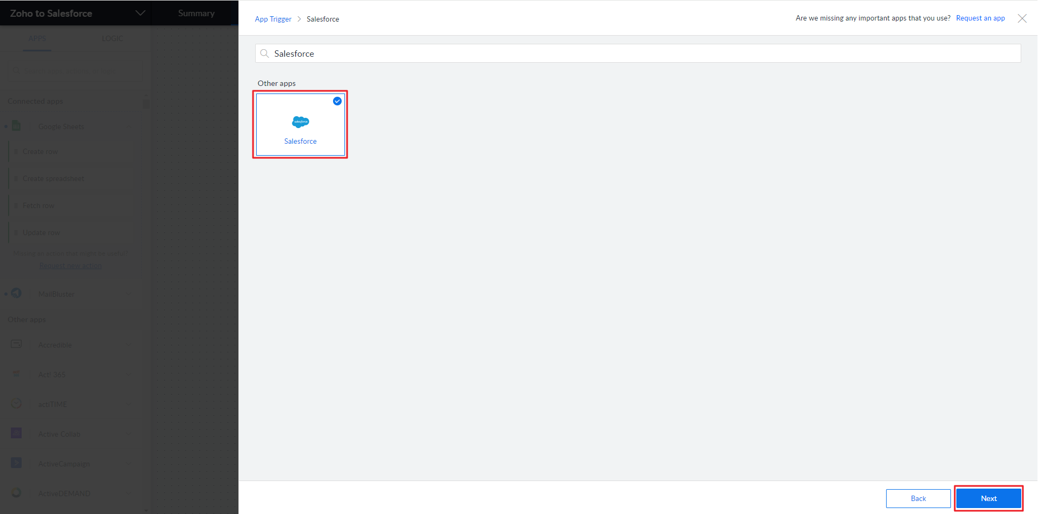Go to App Trigger breadcrumb
The image size is (1038, 514).
[x=273, y=19]
